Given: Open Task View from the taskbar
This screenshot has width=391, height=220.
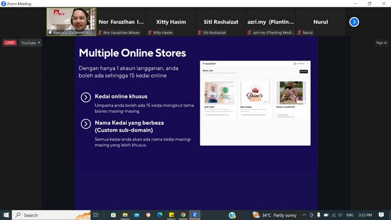Looking at the screenshot, I should (97, 215).
